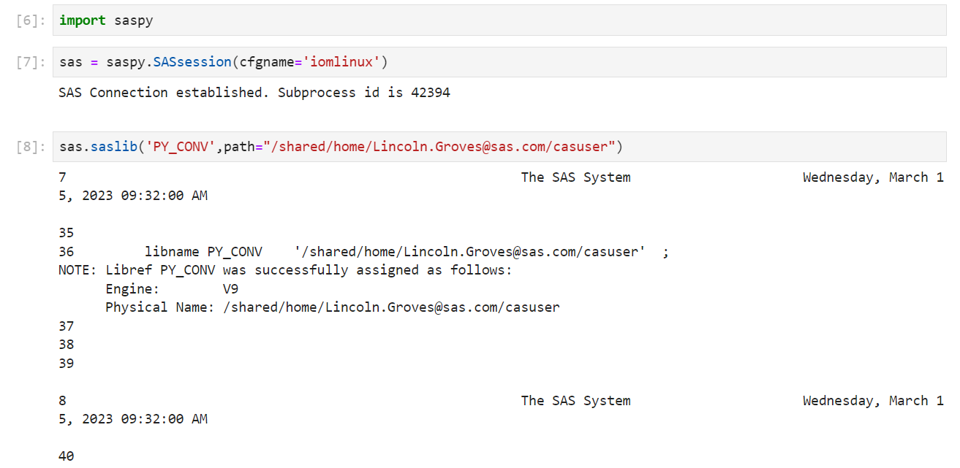960x468 pixels.
Task: Click the 'SAS Connection established' output text
Action: [254, 93]
